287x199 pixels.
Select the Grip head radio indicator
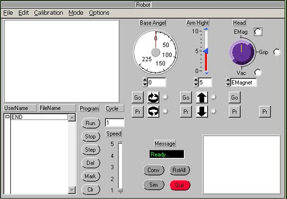click(277, 52)
